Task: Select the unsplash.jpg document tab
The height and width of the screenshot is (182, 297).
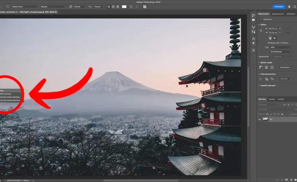Action: point(29,12)
